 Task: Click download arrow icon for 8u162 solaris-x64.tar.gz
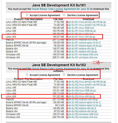[x=67, y=111]
